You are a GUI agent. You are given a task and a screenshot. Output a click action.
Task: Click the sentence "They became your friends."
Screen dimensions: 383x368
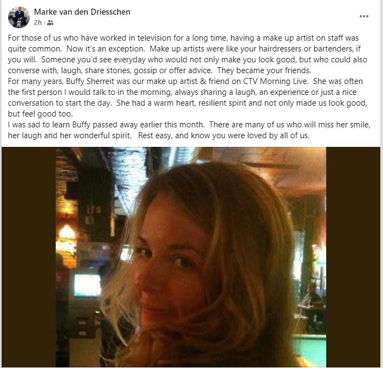265,70
